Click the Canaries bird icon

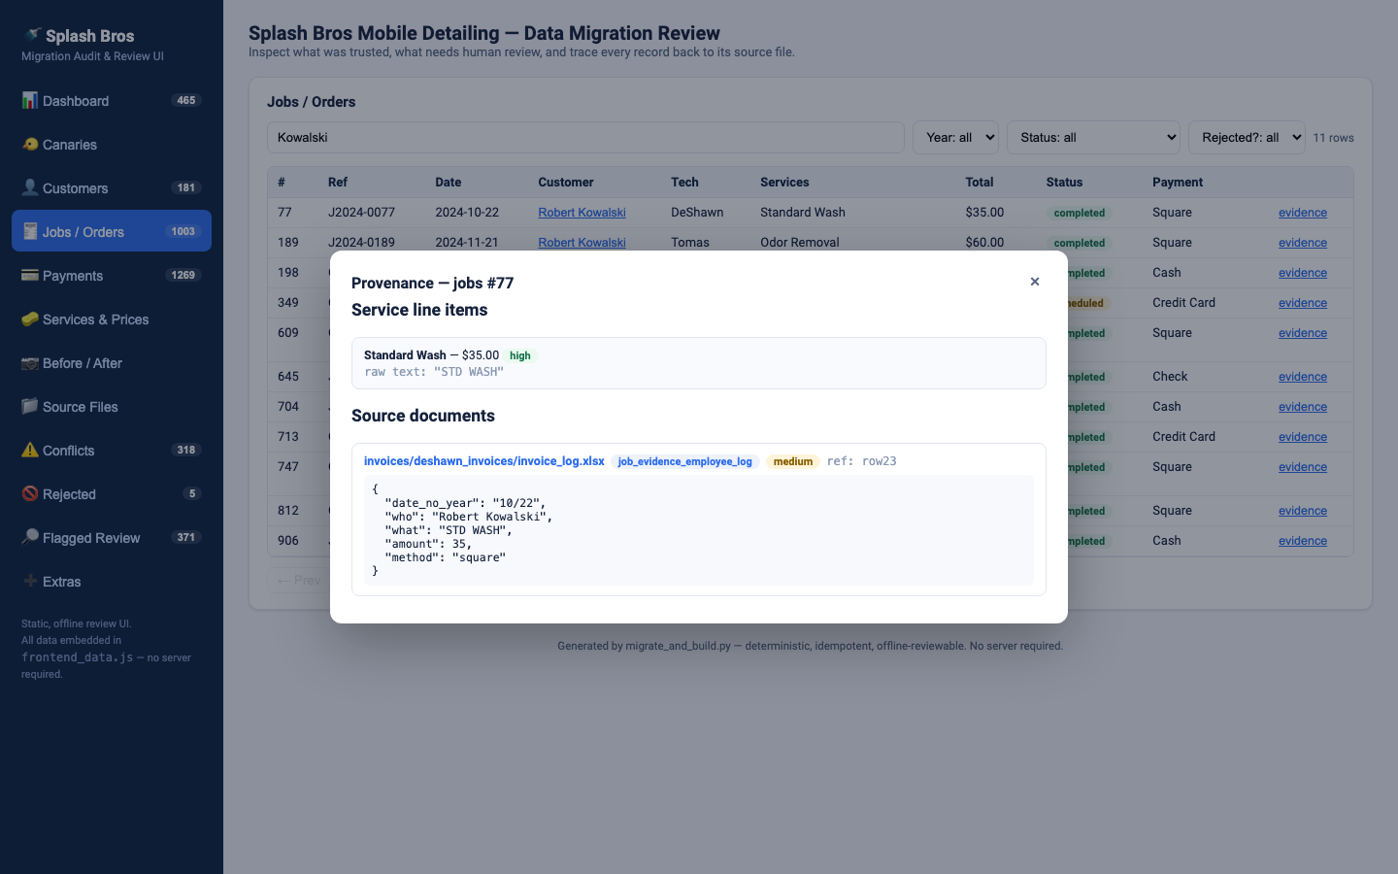[30, 145]
